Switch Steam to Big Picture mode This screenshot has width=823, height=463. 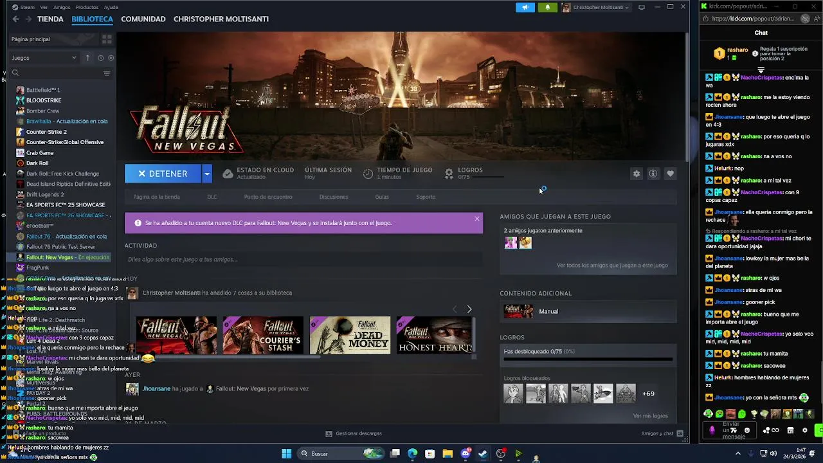point(641,7)
